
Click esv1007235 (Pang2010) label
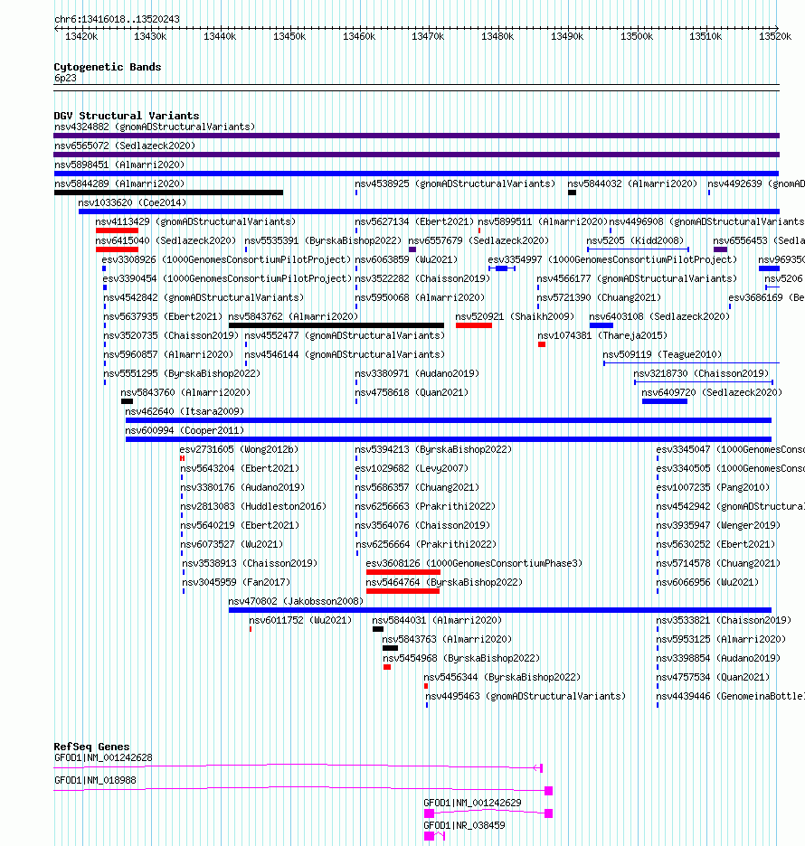[x=713, y=488]
